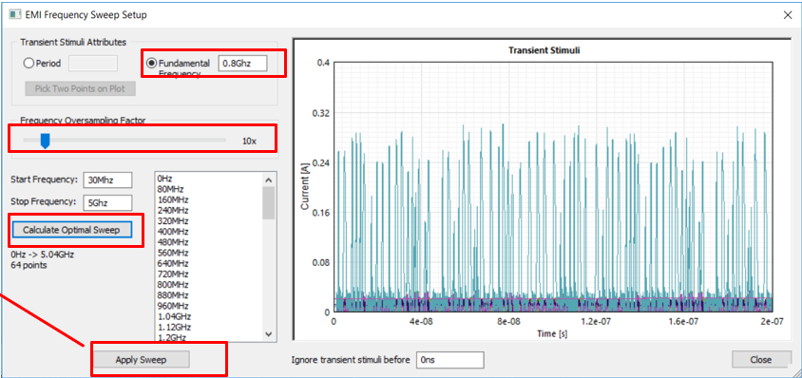Click Calculate Optimal Sweep button
The width and height of the screenshot is (802, 378).
[x=71, y=230]
